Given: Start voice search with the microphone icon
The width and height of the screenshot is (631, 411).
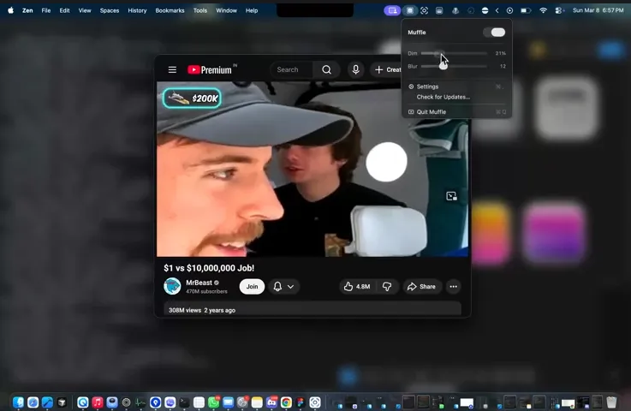Looking at the screenshot, I should [355, 70].
